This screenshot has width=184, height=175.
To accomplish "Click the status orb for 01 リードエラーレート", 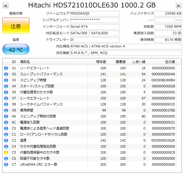I will coord(6,68).
